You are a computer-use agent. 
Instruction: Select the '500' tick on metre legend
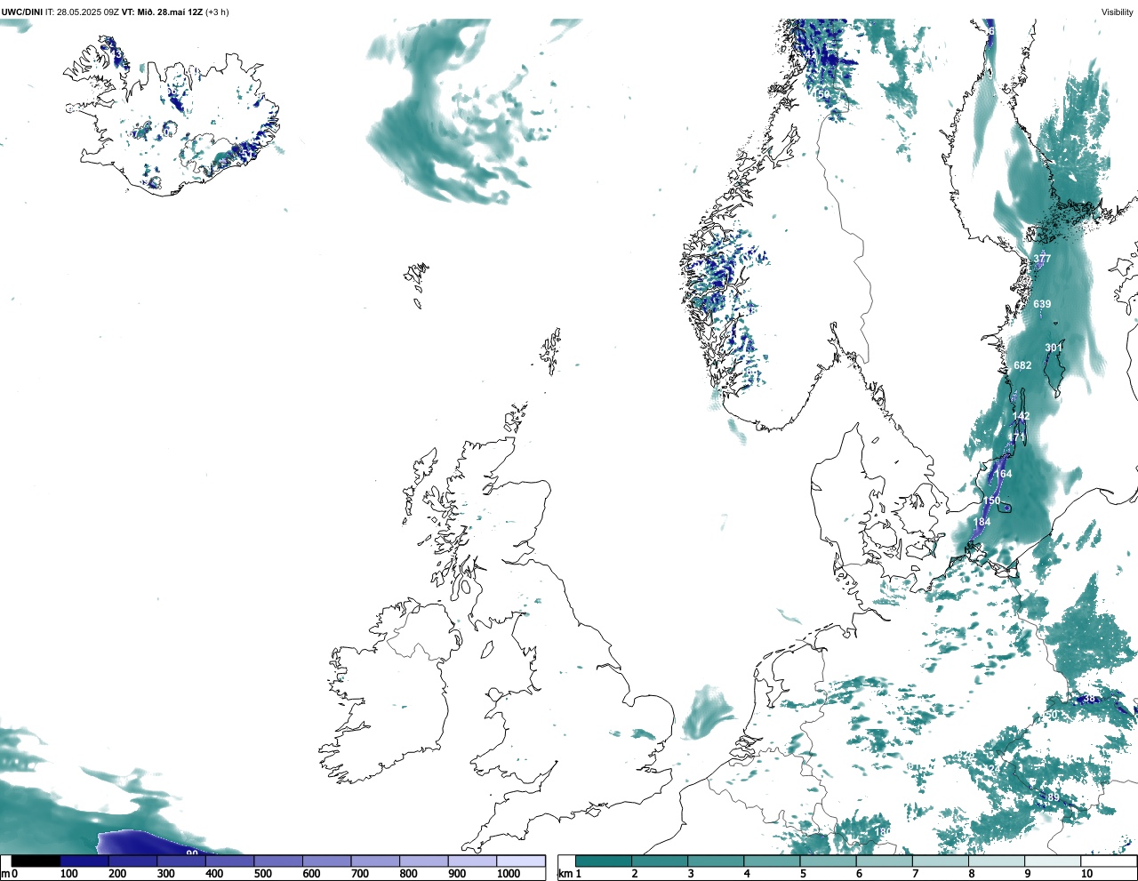click(263, 874)
